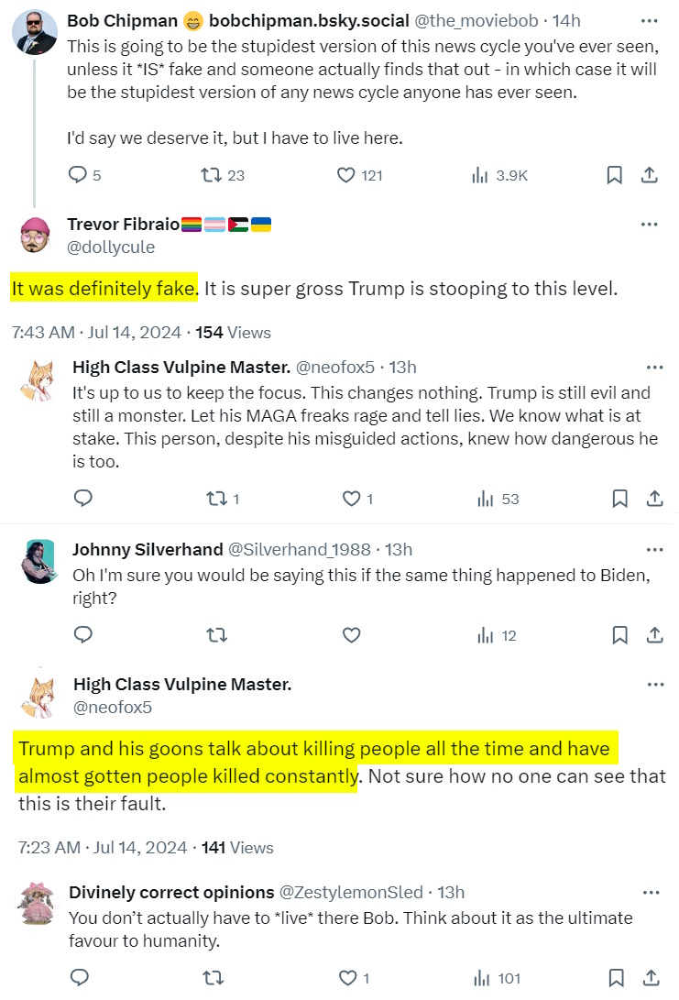Like Johnny Silverhand's reply

click(x=351, y=634)
